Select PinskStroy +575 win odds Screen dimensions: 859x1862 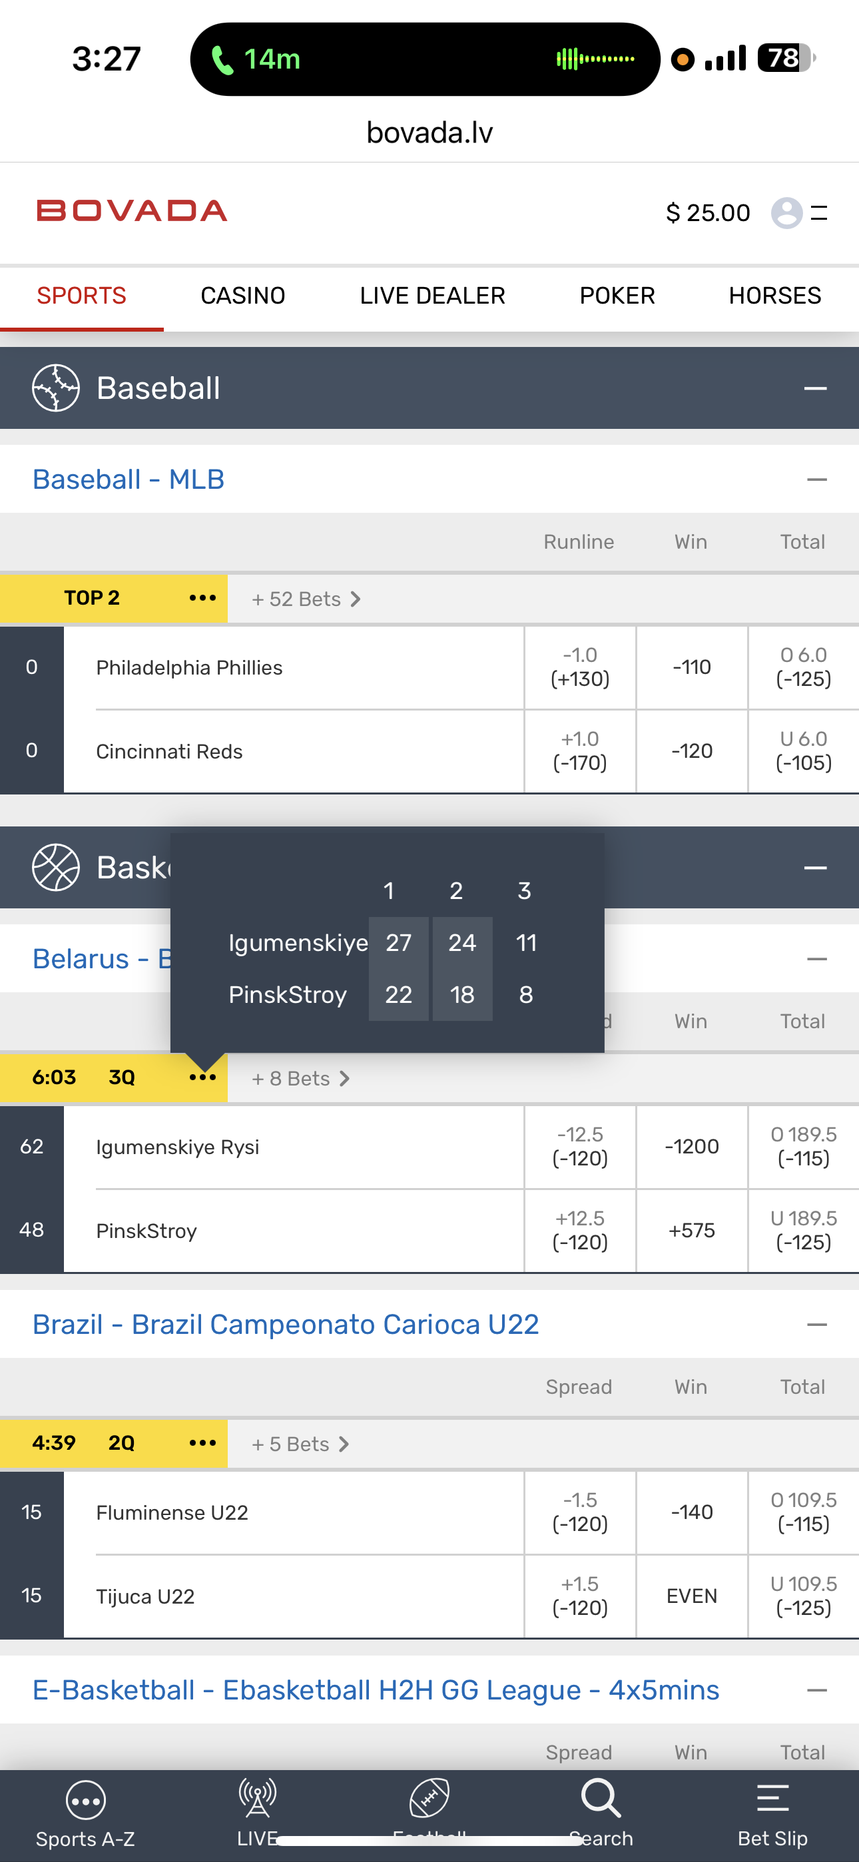pyautogui.click(x=691, y=1230)
